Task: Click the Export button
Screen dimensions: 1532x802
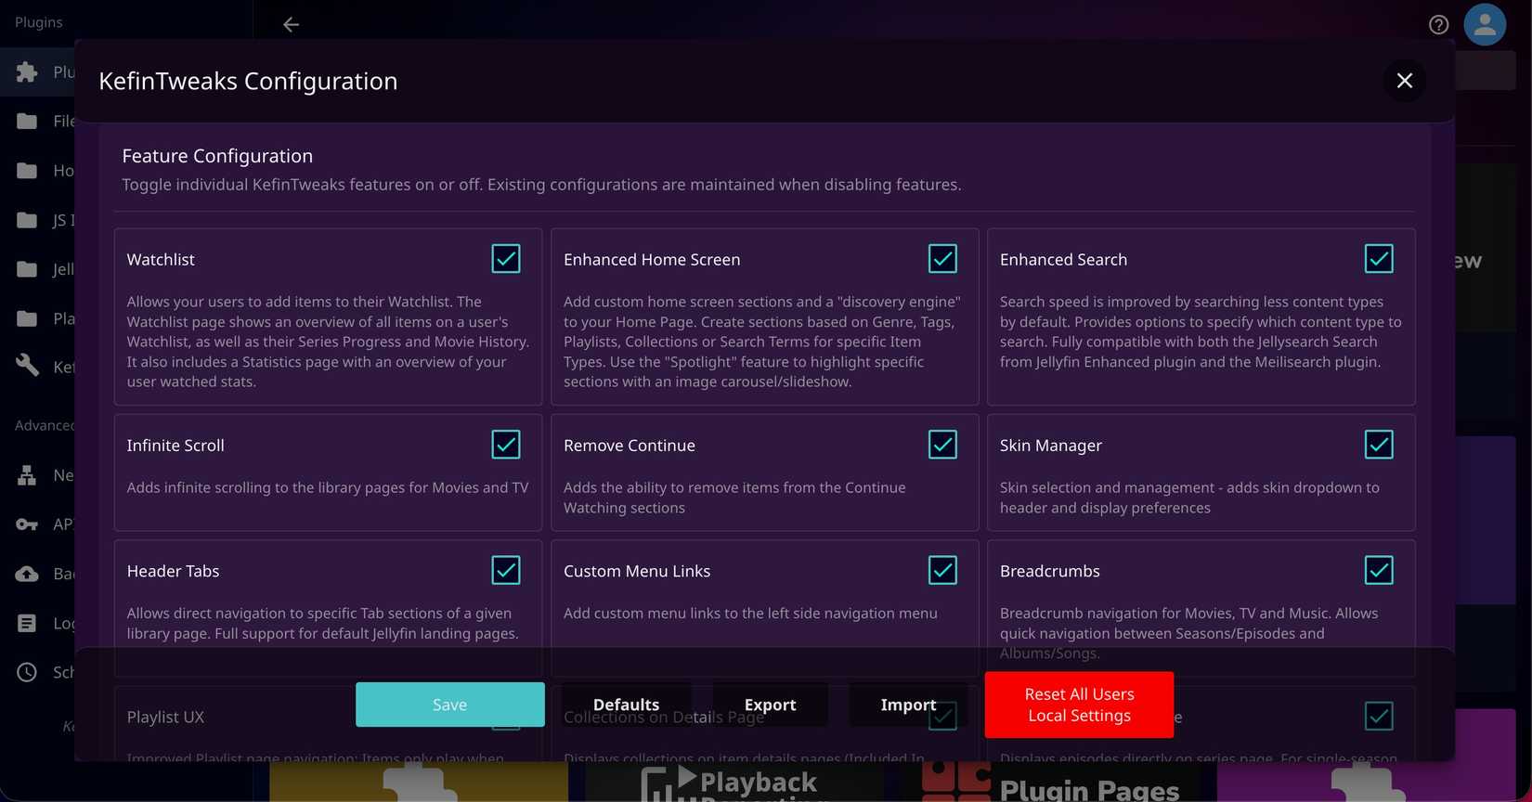Action: [770, 705]
